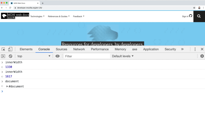The width and height of the screenshot is (205, 136).
Task: Show more DevTools tabs with chevron
Action: (x=182, y=49)
